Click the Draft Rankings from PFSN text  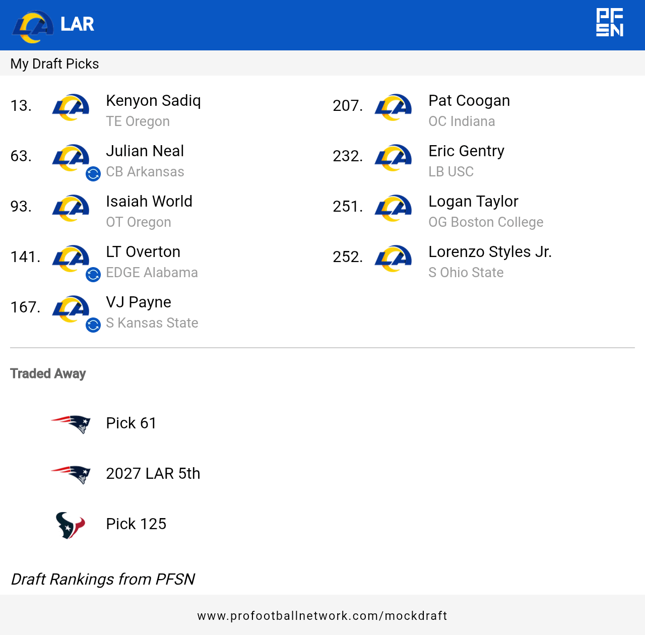point(103,580)
